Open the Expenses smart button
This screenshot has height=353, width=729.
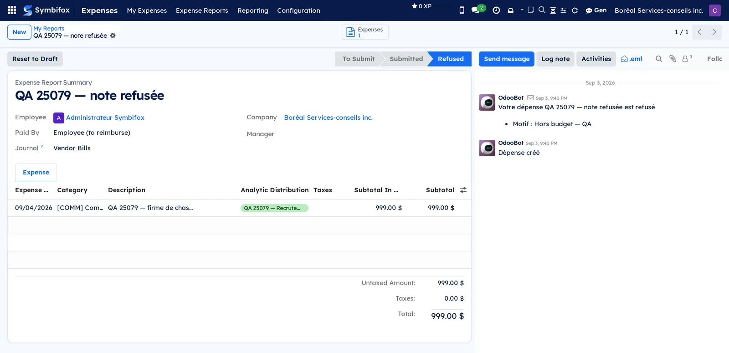[364, 32]
